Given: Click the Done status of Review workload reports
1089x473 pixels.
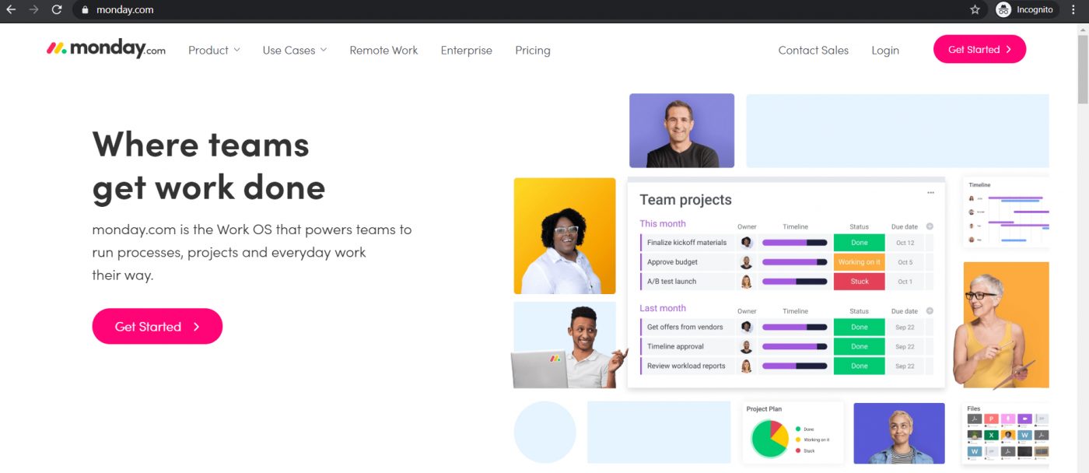Looking at the screenshot, I should [x=860, y=366].
